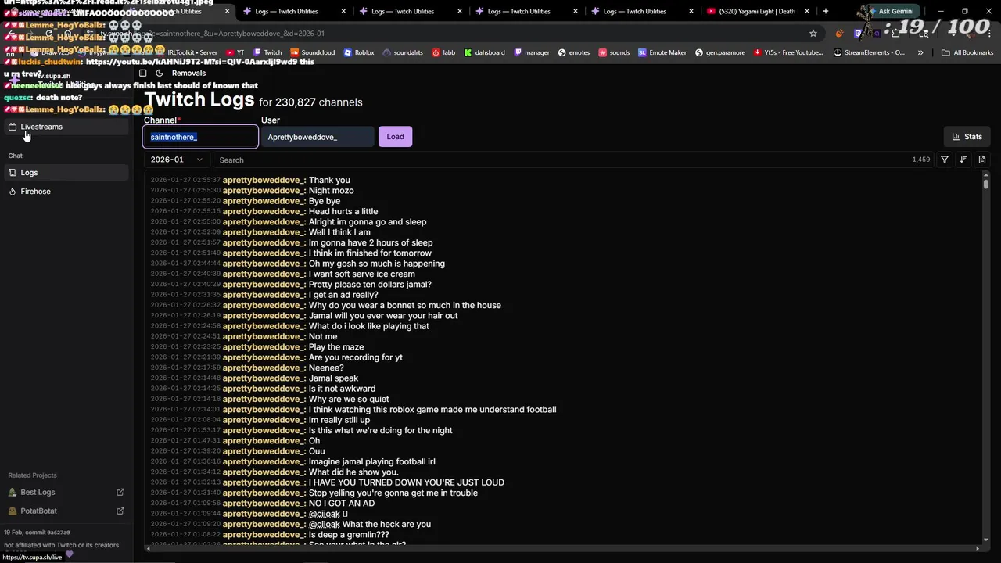This screenshot has width=1001, height=563.
Task: Open the gen.paramore bookmark
Action: point(720,52)
